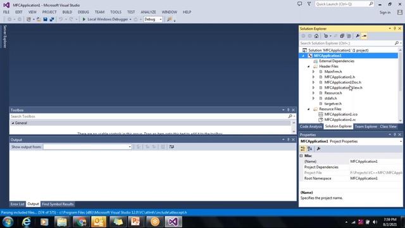Collapse the Resource Files folder

pos(308,109)
